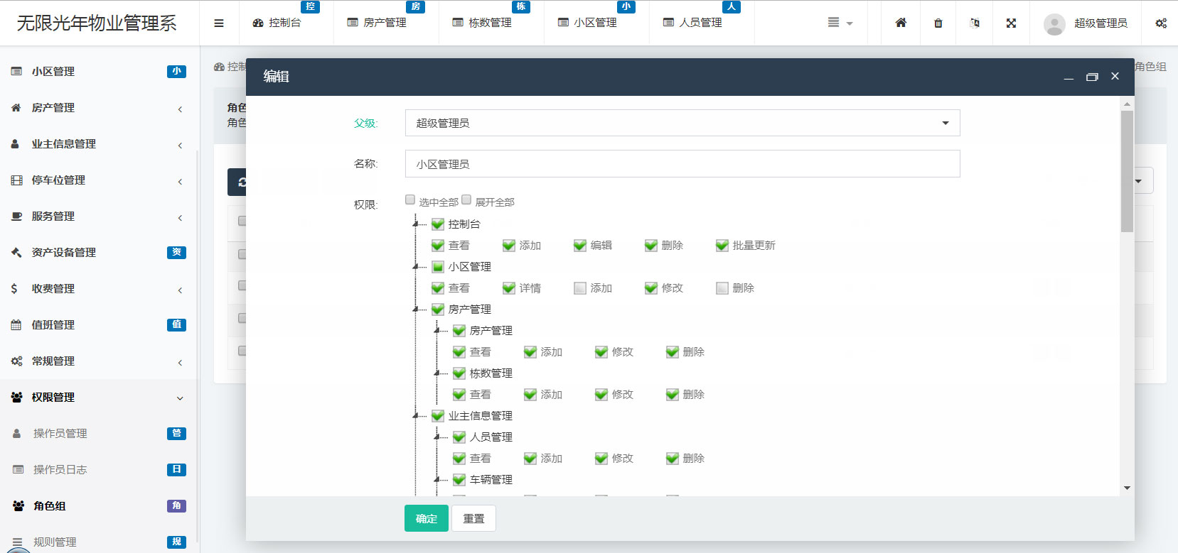Switch to the 栋数管理 tab
Viewport: 1178px width, 553px height.
(x=489, y=23)
